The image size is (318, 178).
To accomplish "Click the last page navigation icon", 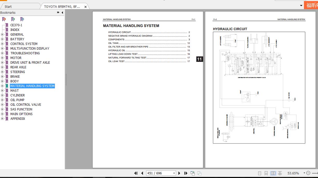I will click(x=185, y=173).
